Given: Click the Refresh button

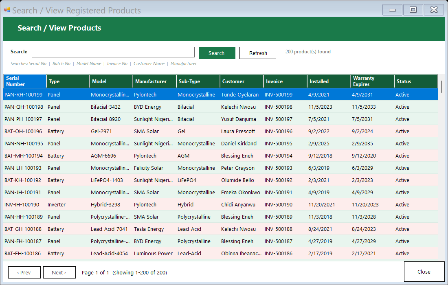Looking at the screenshot, I should click(258, 53).
